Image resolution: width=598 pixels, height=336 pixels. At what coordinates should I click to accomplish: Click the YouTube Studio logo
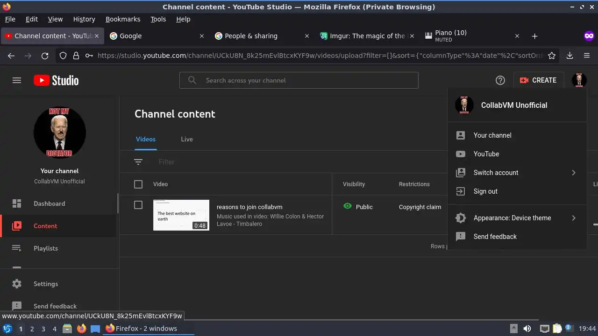click(56, 80)
